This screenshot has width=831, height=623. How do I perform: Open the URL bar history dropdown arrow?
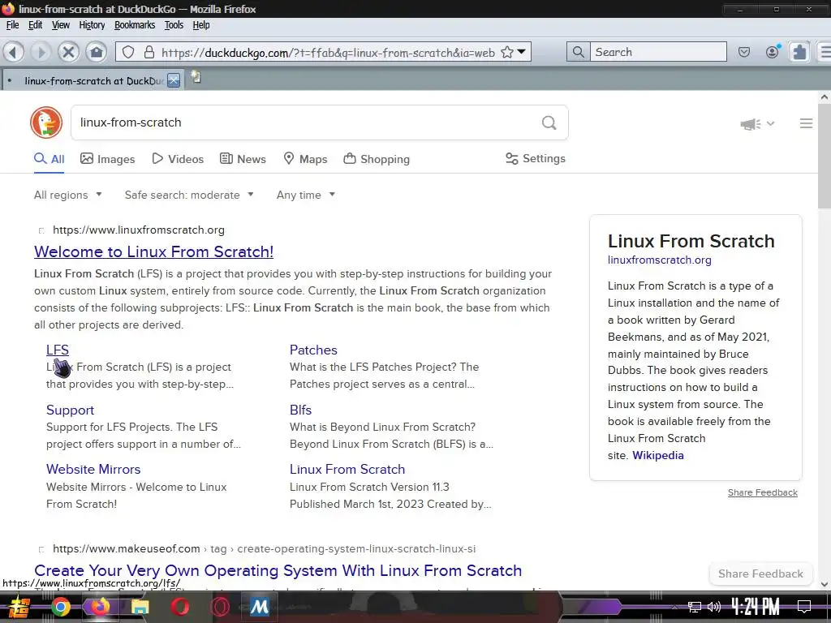pos(522,52)
